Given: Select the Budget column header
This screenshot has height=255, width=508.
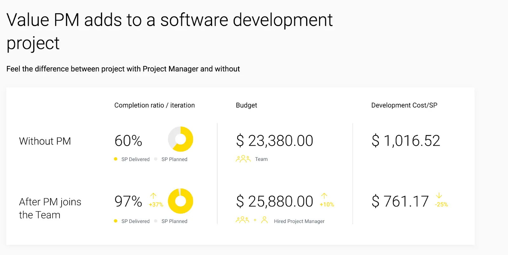Looking at the screenshot, I should 246,105.
